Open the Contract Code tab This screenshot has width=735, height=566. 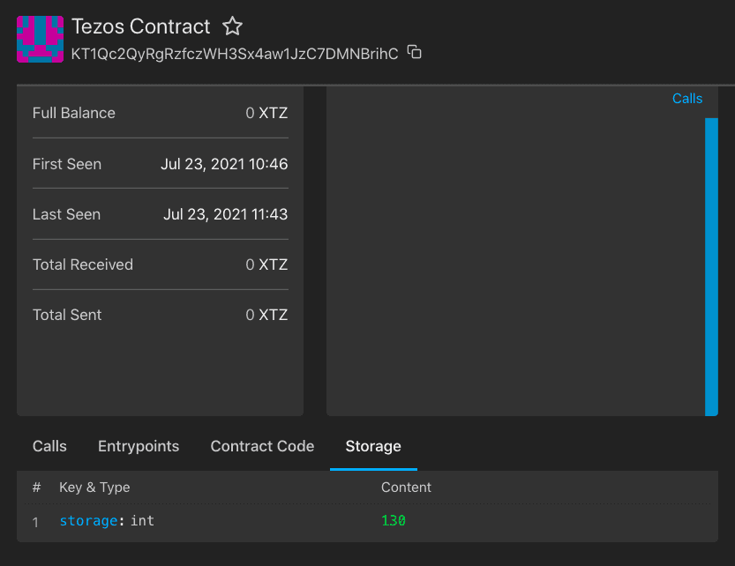[262, 446]
